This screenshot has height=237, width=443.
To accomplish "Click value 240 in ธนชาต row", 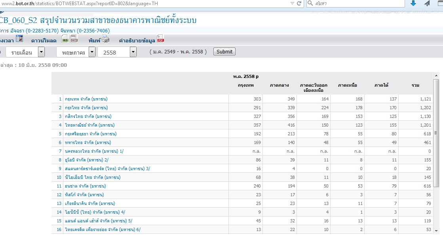I will tap(257, 186).
